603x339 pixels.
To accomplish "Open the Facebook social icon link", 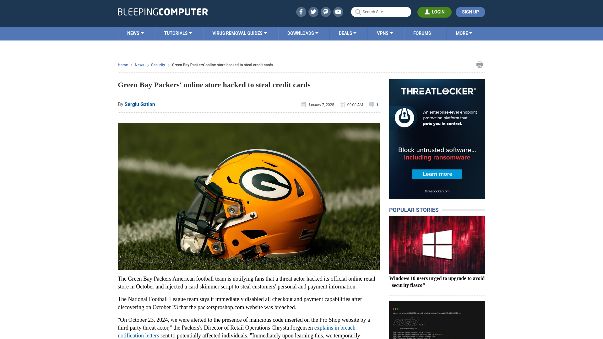I will click(301, 12).
